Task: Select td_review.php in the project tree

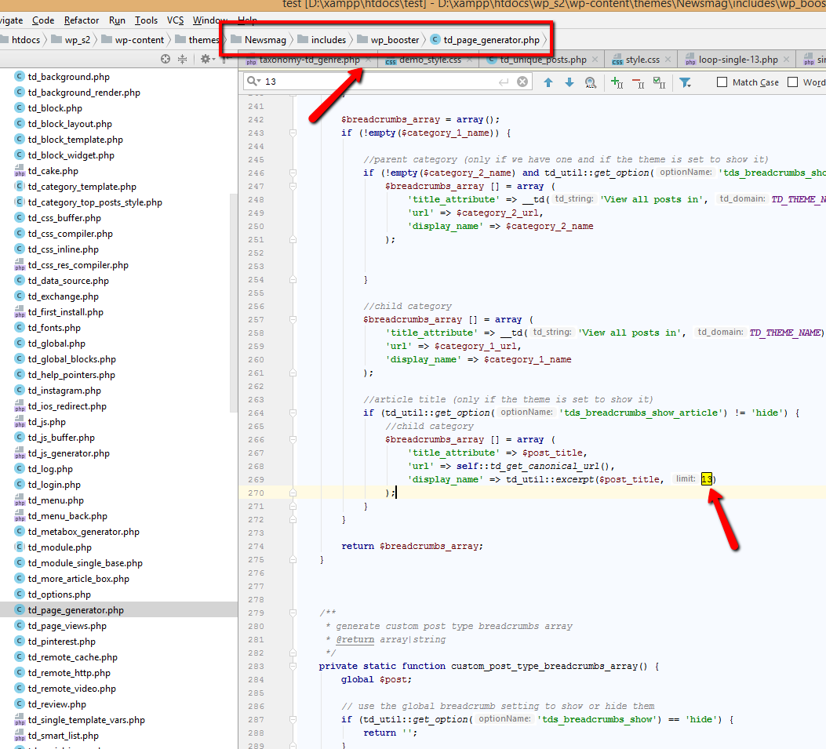Action: tap(57, 704)
